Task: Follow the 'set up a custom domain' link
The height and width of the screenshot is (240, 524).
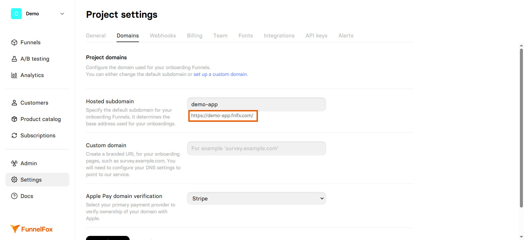Action: (x=220, y=74)
